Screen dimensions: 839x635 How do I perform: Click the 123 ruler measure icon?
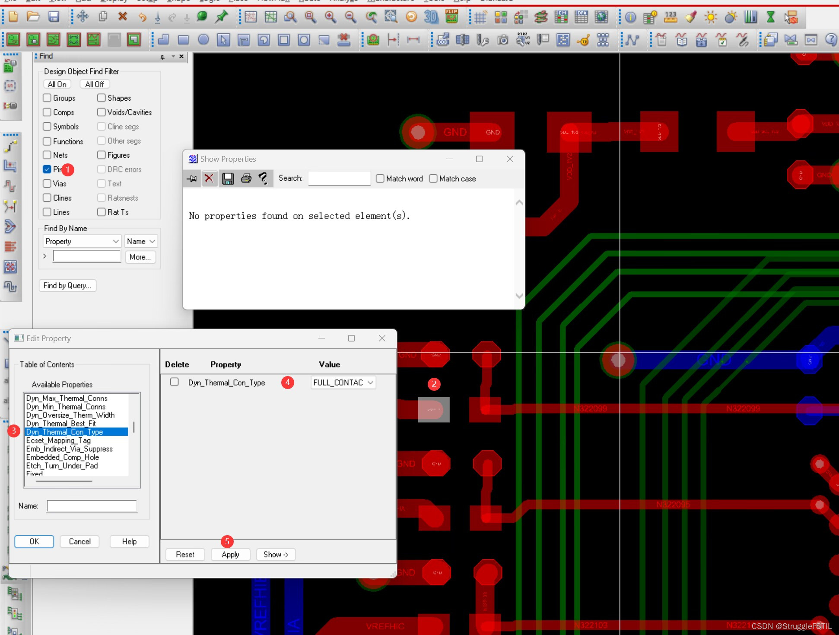tap(671, 17)
